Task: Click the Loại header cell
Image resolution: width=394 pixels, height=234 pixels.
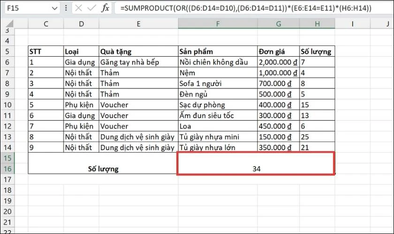Action: click(81, 51)
